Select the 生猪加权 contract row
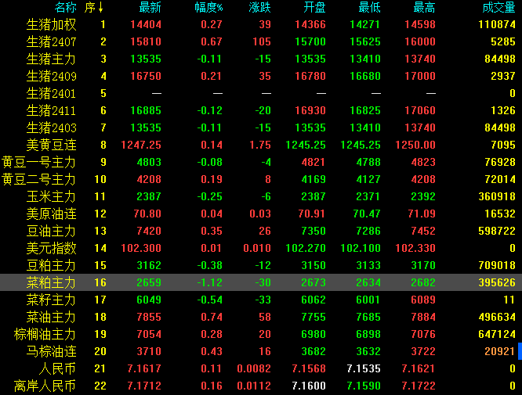This screenshot has height=395, width=522. click(x=52, y=24)
